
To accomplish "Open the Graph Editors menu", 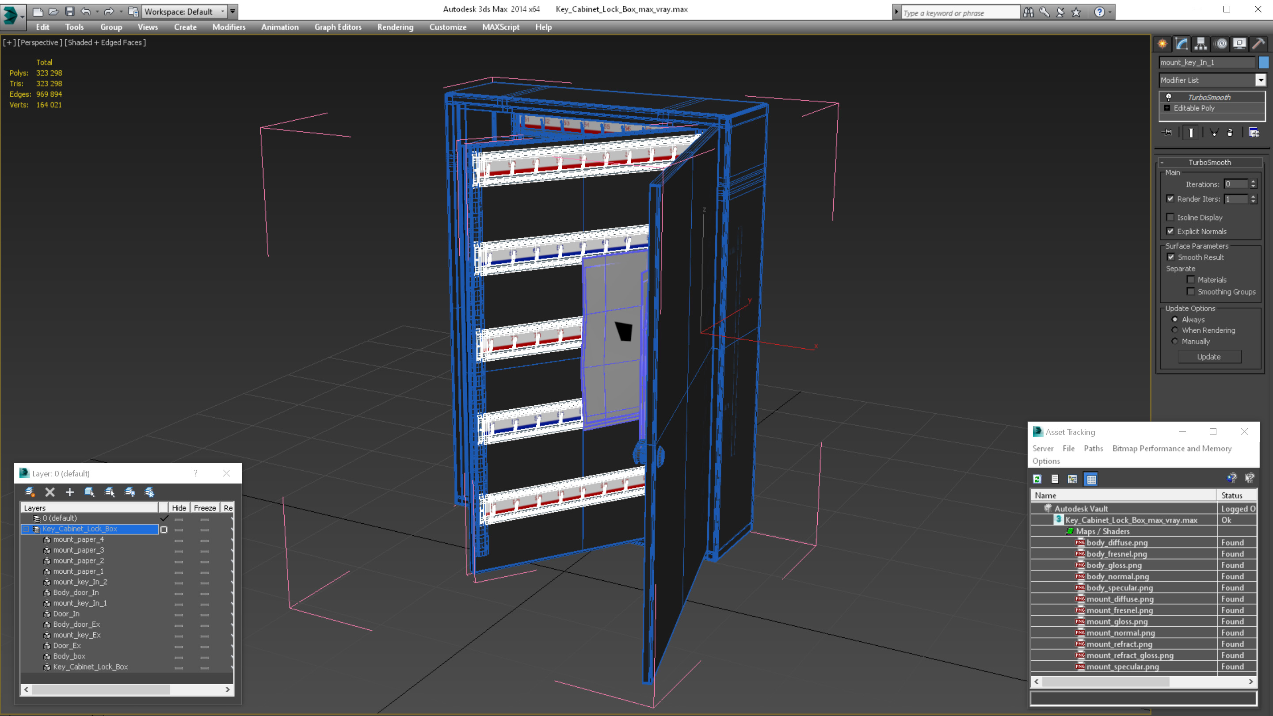I will 338,27.
